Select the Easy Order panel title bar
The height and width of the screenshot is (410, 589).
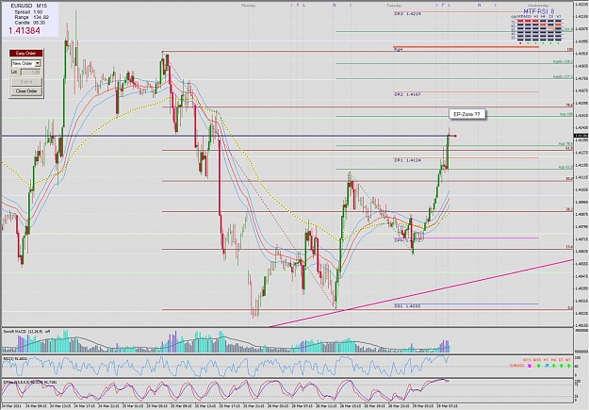point(26,54)
